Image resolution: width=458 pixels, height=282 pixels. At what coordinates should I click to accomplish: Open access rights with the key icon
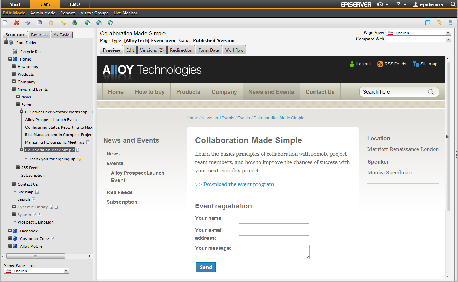[63, 22]
